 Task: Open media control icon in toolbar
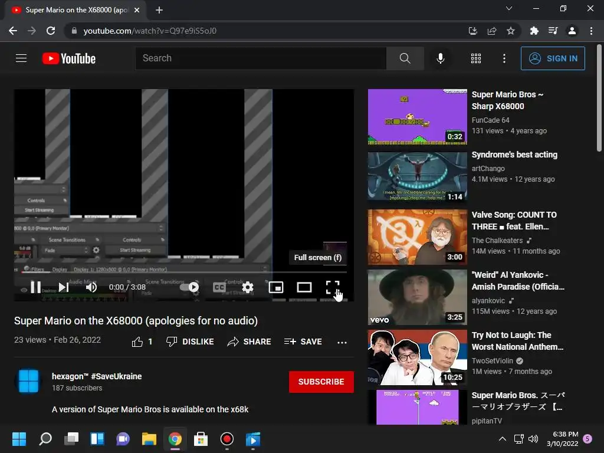tap(553, 31)
